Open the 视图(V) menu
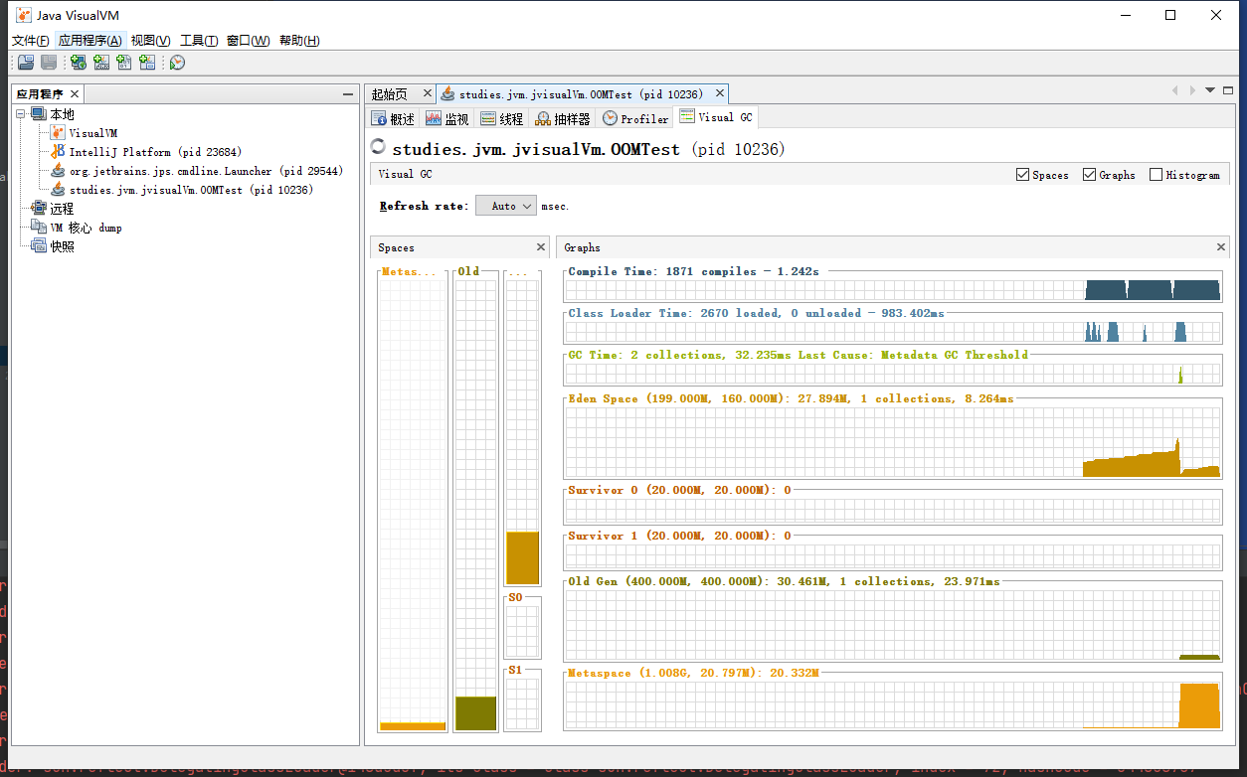 coord(151,41)
